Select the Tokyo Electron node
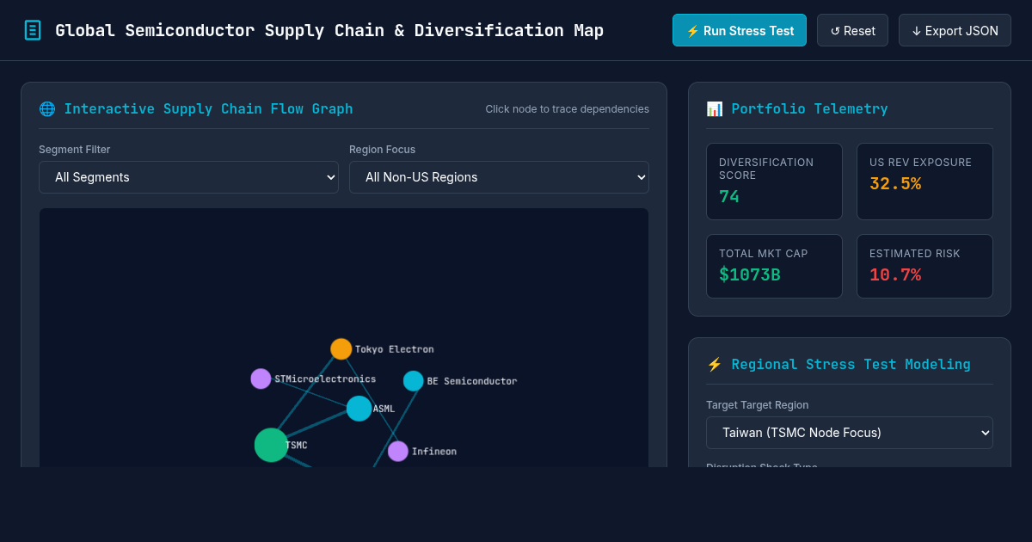This screenshot has width=1032, height=542. point(341,349)
